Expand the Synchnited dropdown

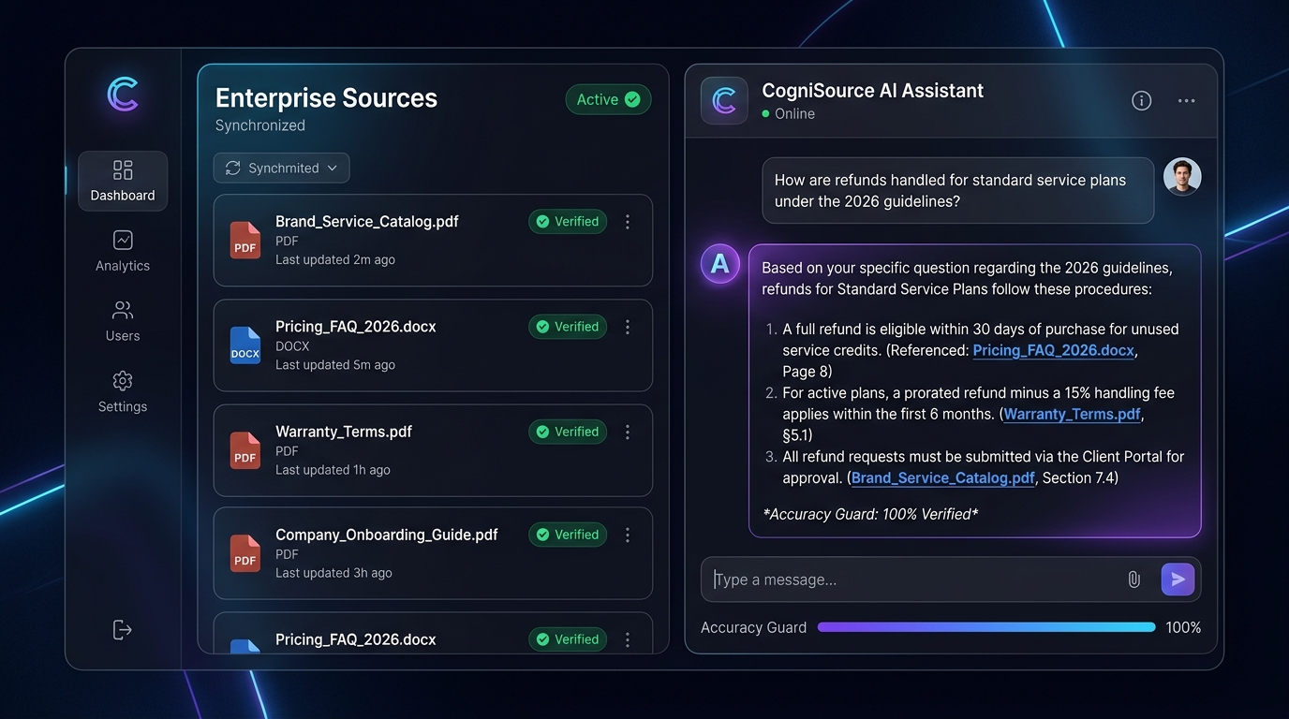[282, 168]
